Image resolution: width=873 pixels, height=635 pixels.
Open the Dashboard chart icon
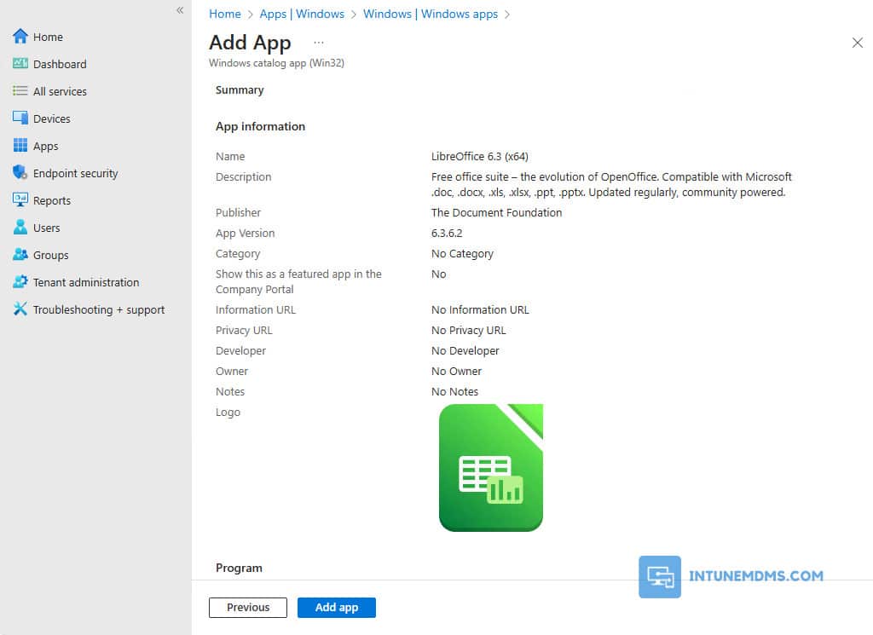[20, 63]
